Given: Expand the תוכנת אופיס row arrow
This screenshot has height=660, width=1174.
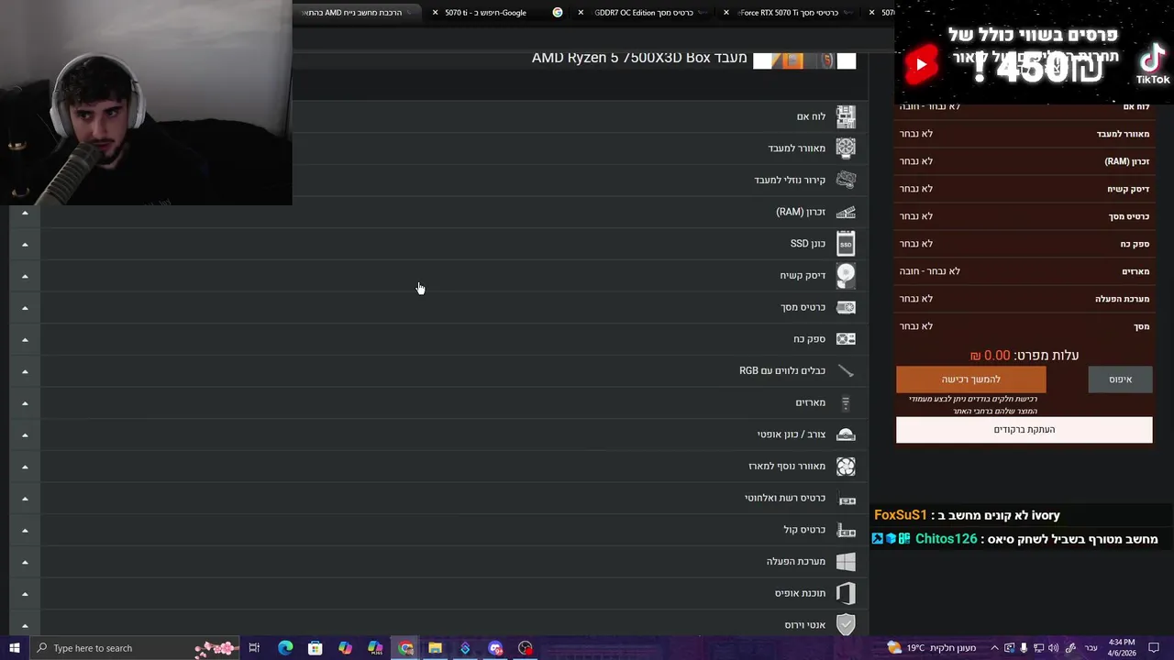Looking at the screenshot, I should [25, 594].
